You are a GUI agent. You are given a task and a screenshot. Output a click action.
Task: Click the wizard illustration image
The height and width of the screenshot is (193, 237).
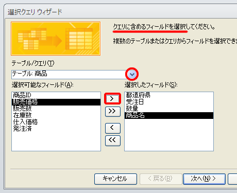(x=56, y=39)
